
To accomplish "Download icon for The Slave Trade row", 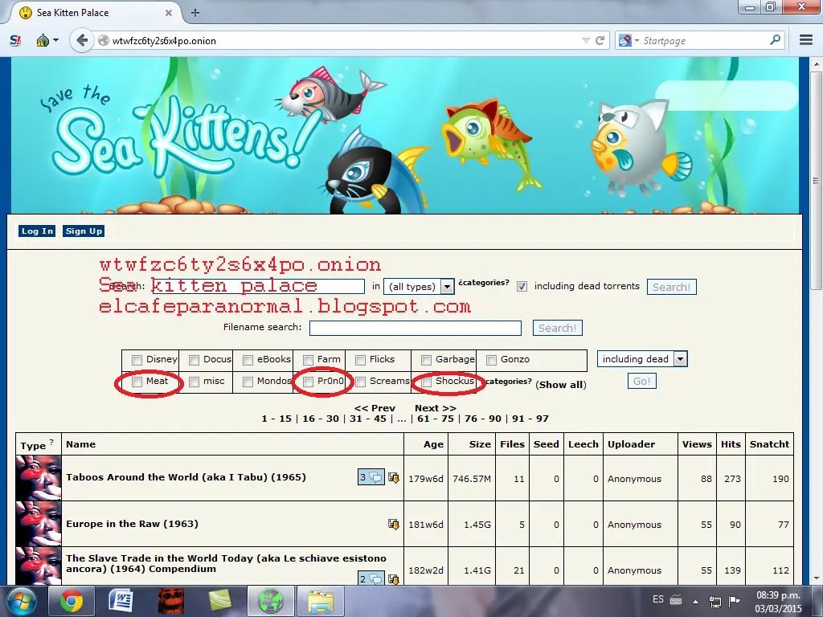I will pyautogui.click(x=393, y=578).
